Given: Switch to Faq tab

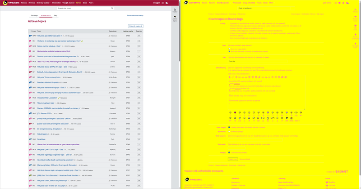Looking at the screenshot, I should (x=55, y=16).
